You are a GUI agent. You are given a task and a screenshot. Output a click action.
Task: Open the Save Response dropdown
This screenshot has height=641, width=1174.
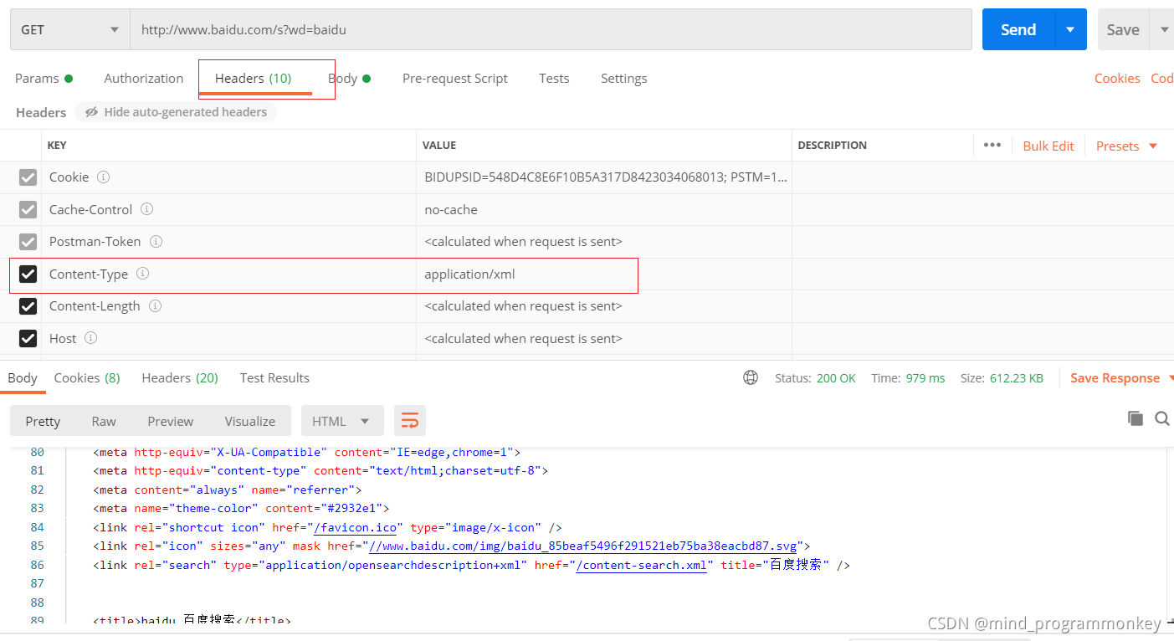click(1121, 378)
